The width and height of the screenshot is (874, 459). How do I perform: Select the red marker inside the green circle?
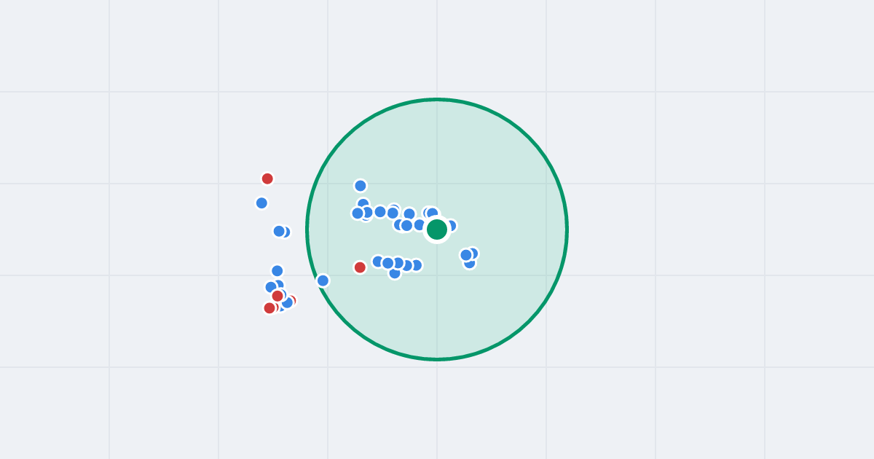point(360,267)
